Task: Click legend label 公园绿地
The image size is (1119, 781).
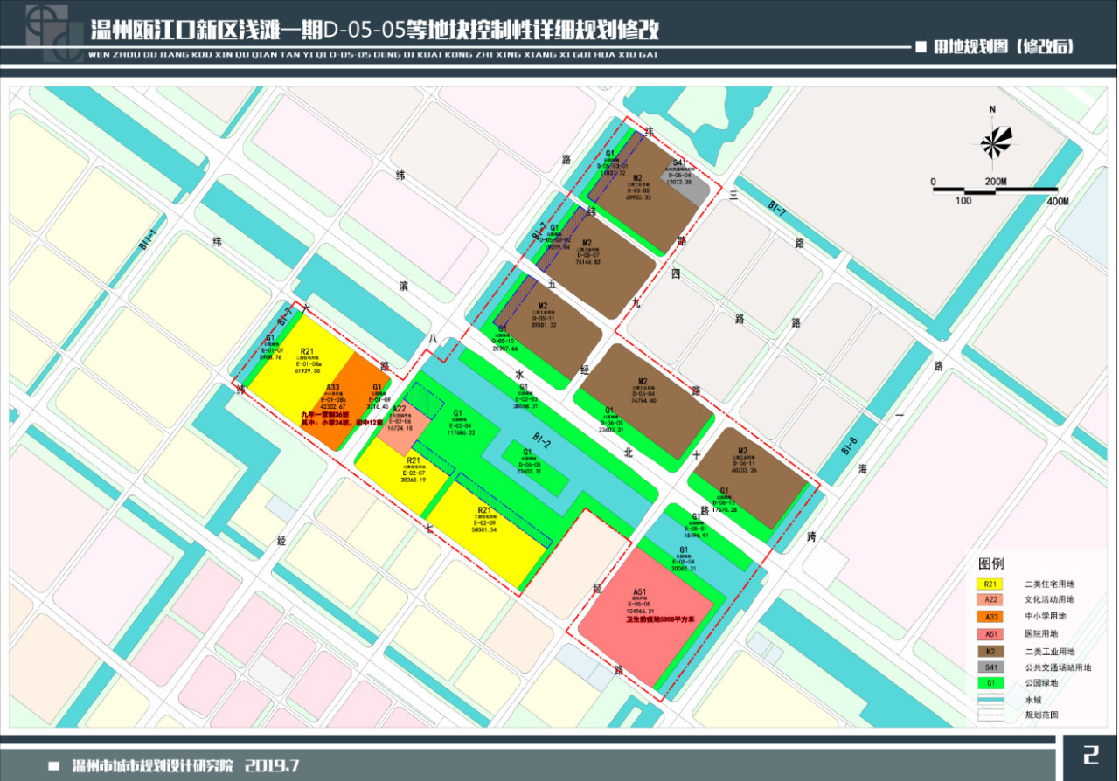Action: pyautogui.click(x=1041, y=684)
